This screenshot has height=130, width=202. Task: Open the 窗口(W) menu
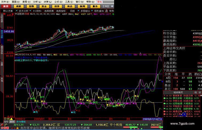click(80, 2)
